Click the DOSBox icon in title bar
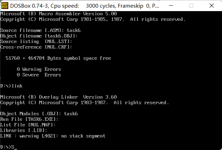This screenshot has width=222, height=150. pyautogui.click(x=5, y=6)
